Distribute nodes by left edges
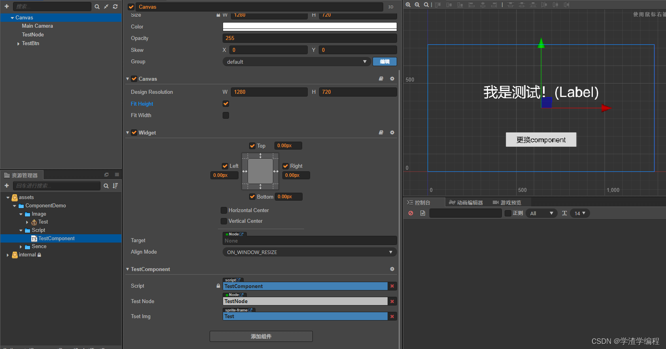Viewport: 666px width, 349px height. (544, 5)
